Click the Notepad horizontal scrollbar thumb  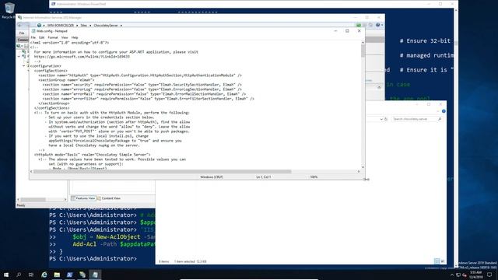162,171
